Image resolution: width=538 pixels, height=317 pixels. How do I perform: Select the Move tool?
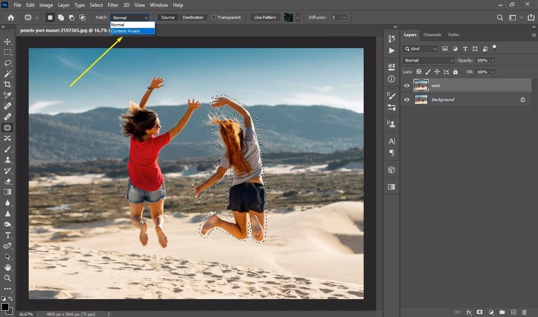click(8, 42)
